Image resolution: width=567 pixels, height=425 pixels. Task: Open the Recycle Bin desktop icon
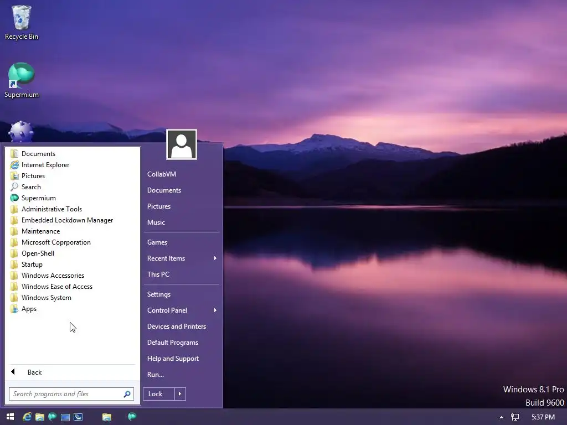coord(22,22)
